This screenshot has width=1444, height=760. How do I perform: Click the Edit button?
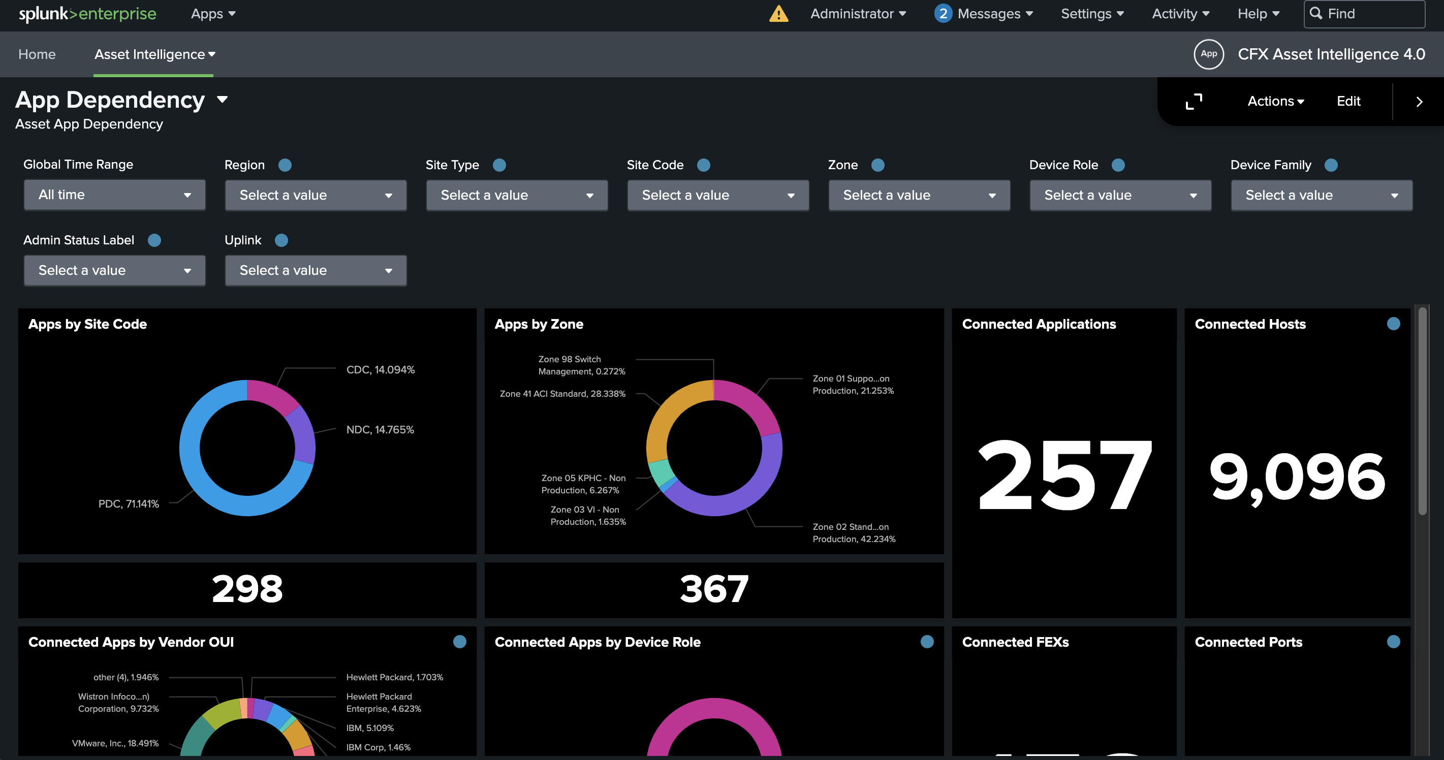pos(1348,102)
